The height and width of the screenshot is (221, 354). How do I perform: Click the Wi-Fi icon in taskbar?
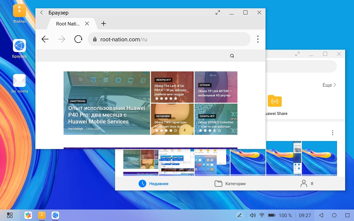pyautogui.click(x=262, y=215)
